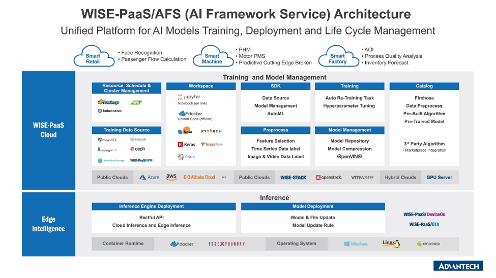
Task: Select the Model Compression text
Action: (x=349, y=149)
